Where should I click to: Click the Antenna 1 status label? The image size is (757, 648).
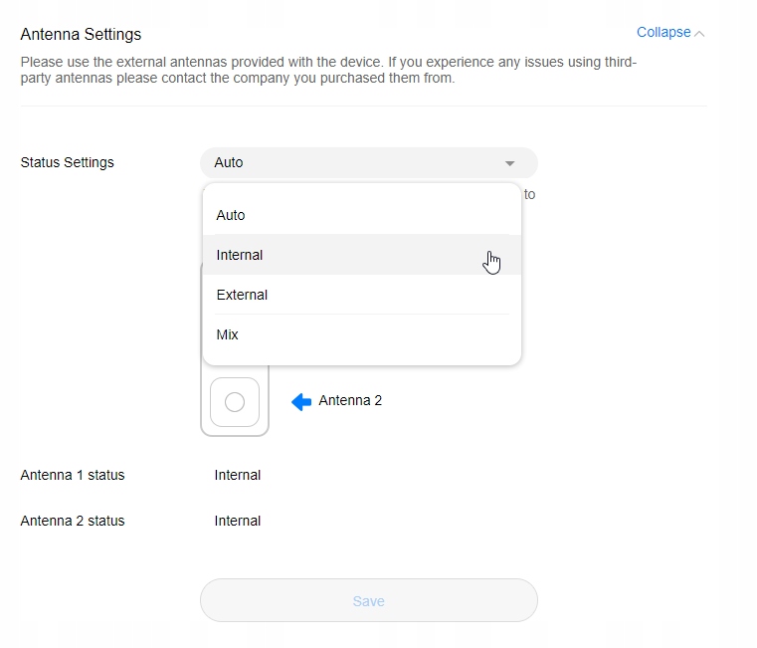coord(73,475)
